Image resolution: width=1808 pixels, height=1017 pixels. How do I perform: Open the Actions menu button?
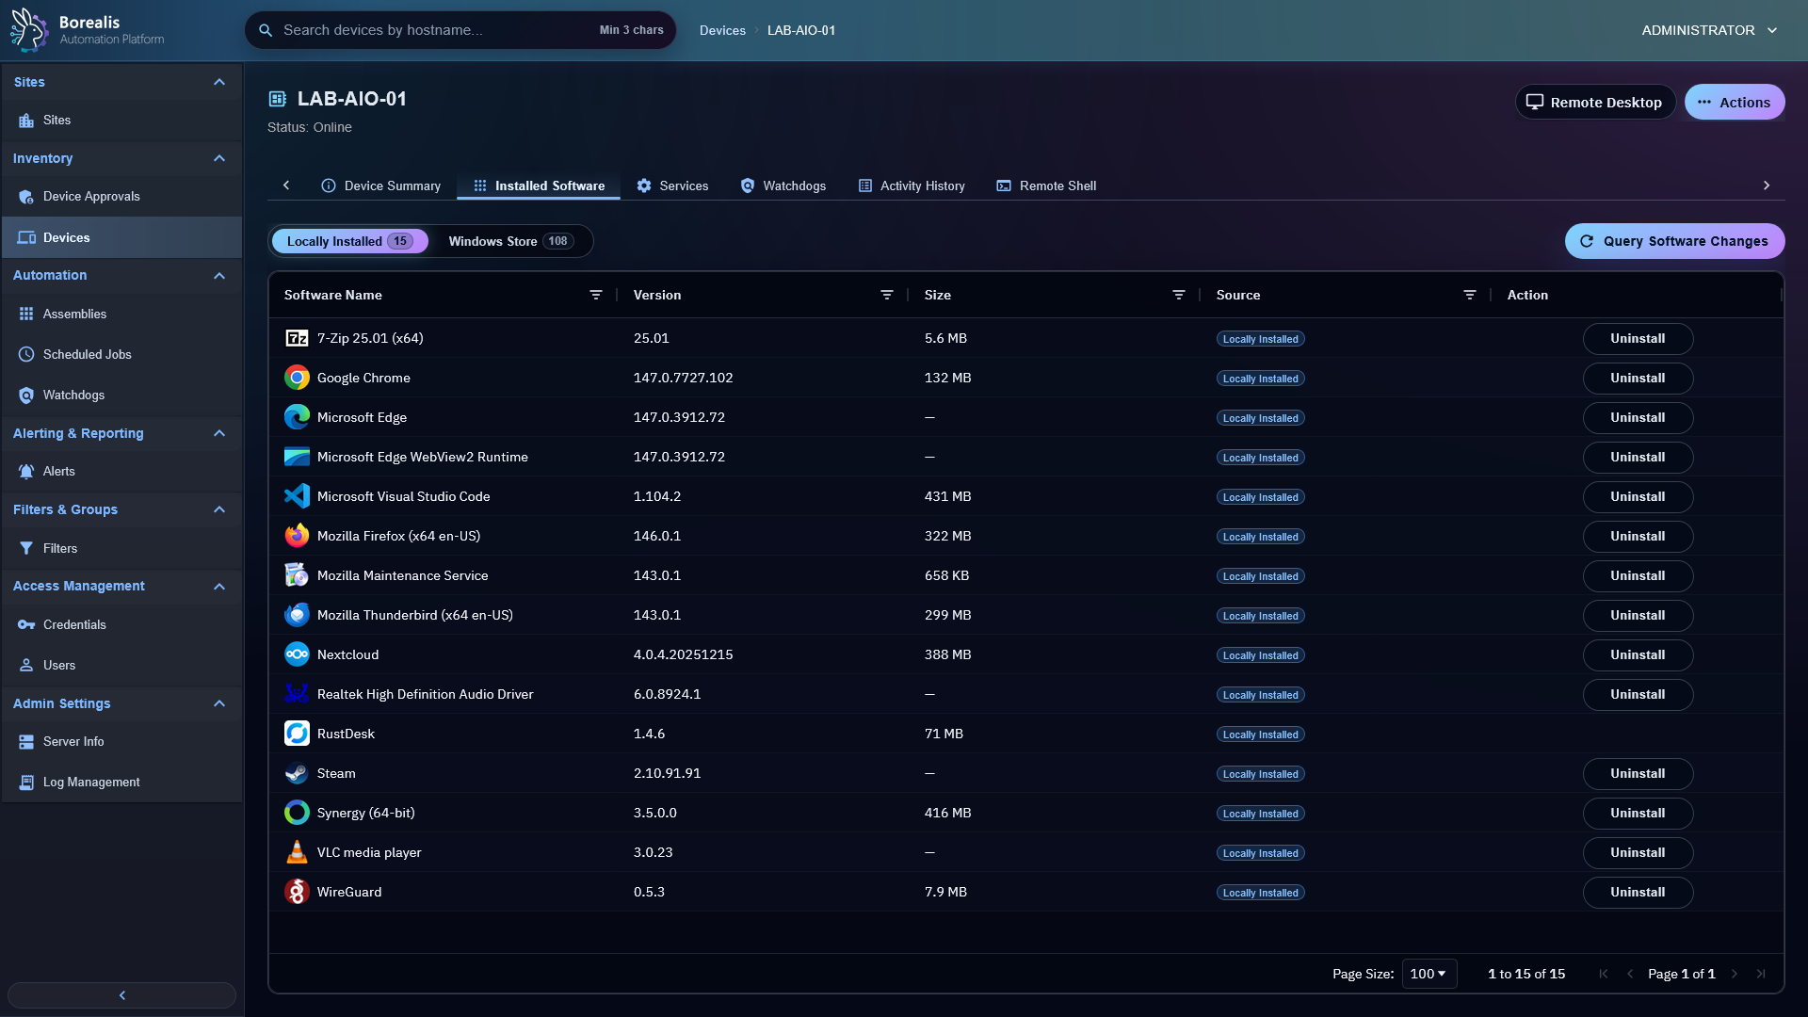click(x=1735, y=102)
